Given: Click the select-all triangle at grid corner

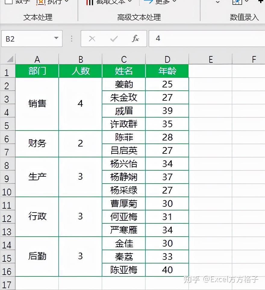Looking at the screenshot, I should coord(10,59).
